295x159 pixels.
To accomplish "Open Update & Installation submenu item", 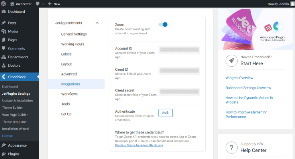I will 17,101.
